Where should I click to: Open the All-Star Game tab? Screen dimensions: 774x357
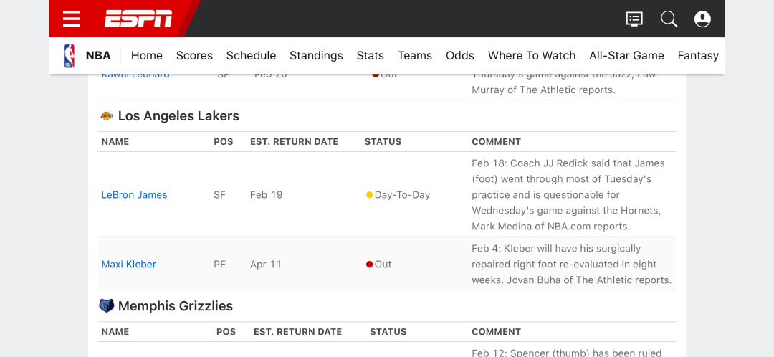pyautogui.click(x=627, y=56)
